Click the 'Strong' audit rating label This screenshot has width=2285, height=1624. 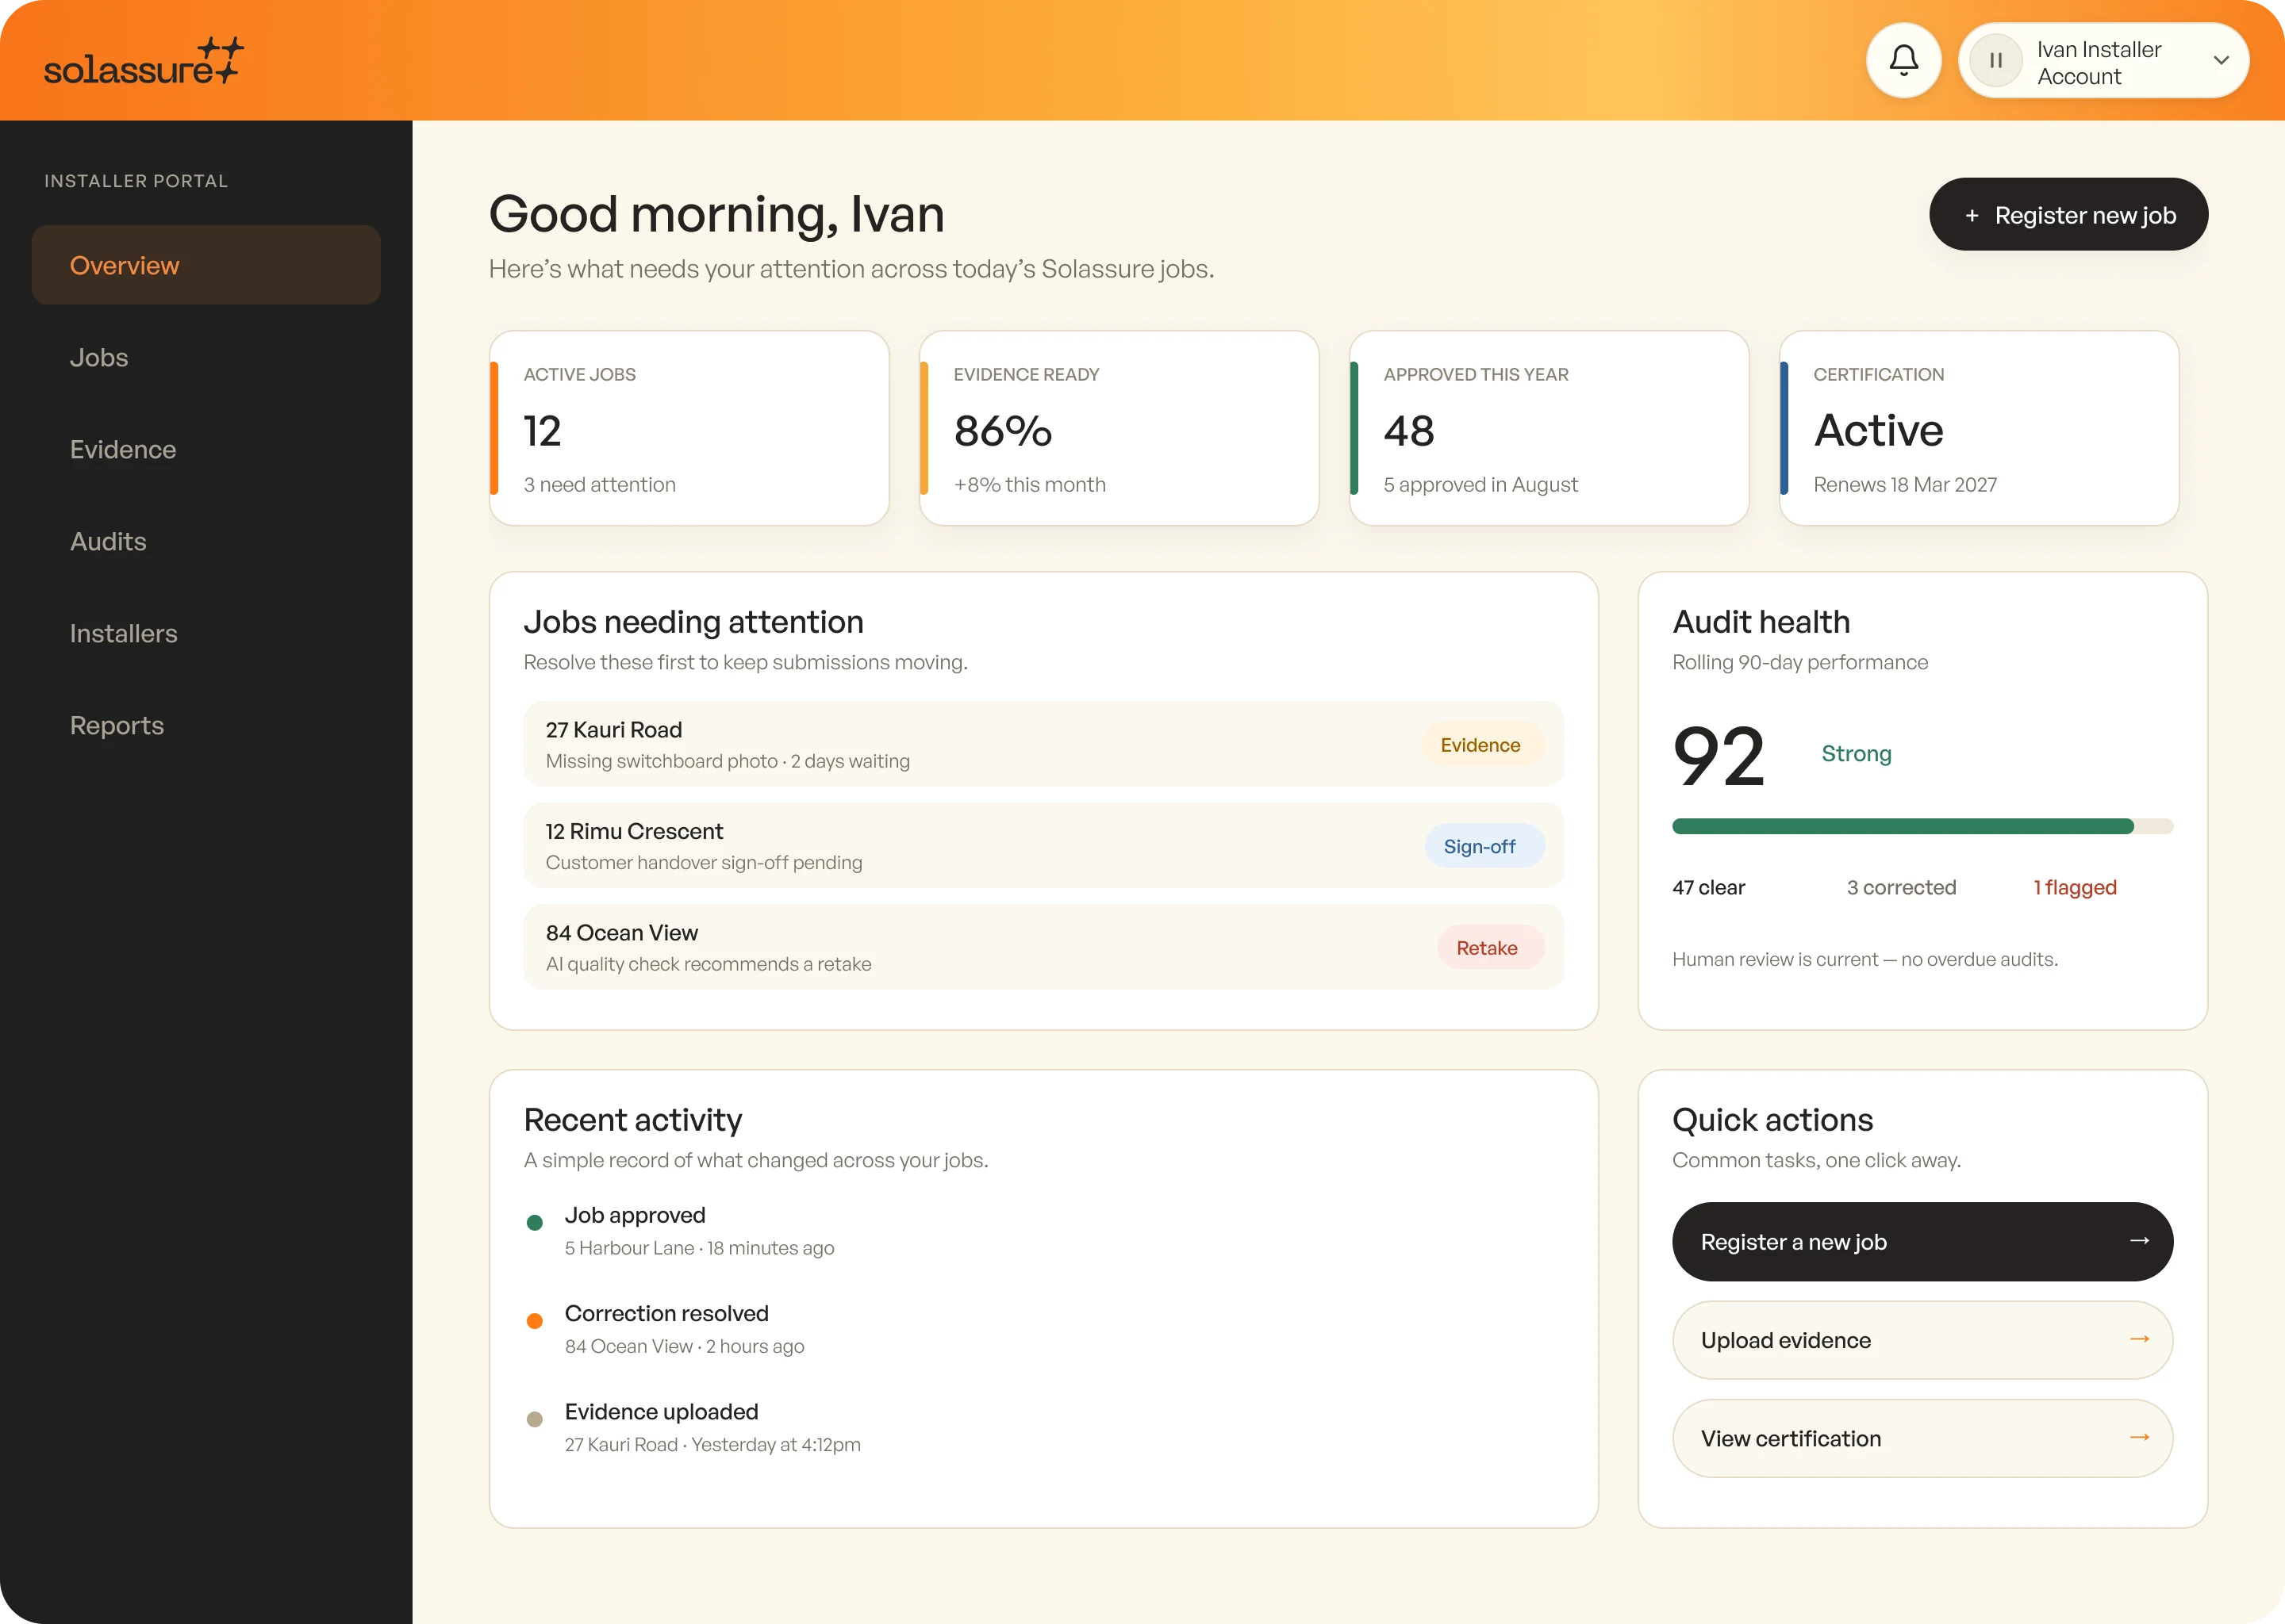[1856, 753]
